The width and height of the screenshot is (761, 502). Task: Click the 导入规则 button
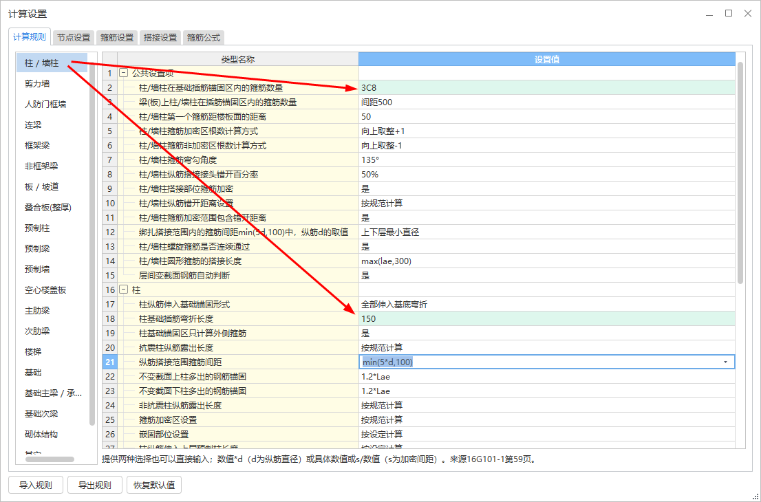pyautogui.click(x=35, y=485)
